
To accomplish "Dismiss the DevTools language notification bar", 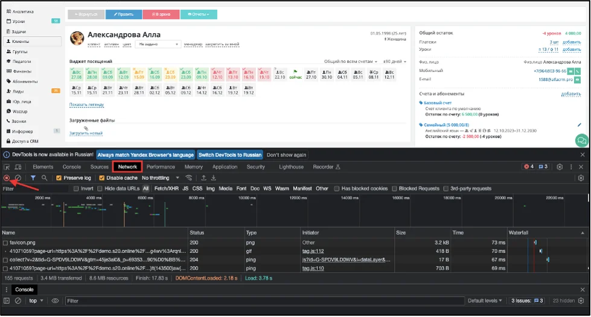I will click(583, 155).
